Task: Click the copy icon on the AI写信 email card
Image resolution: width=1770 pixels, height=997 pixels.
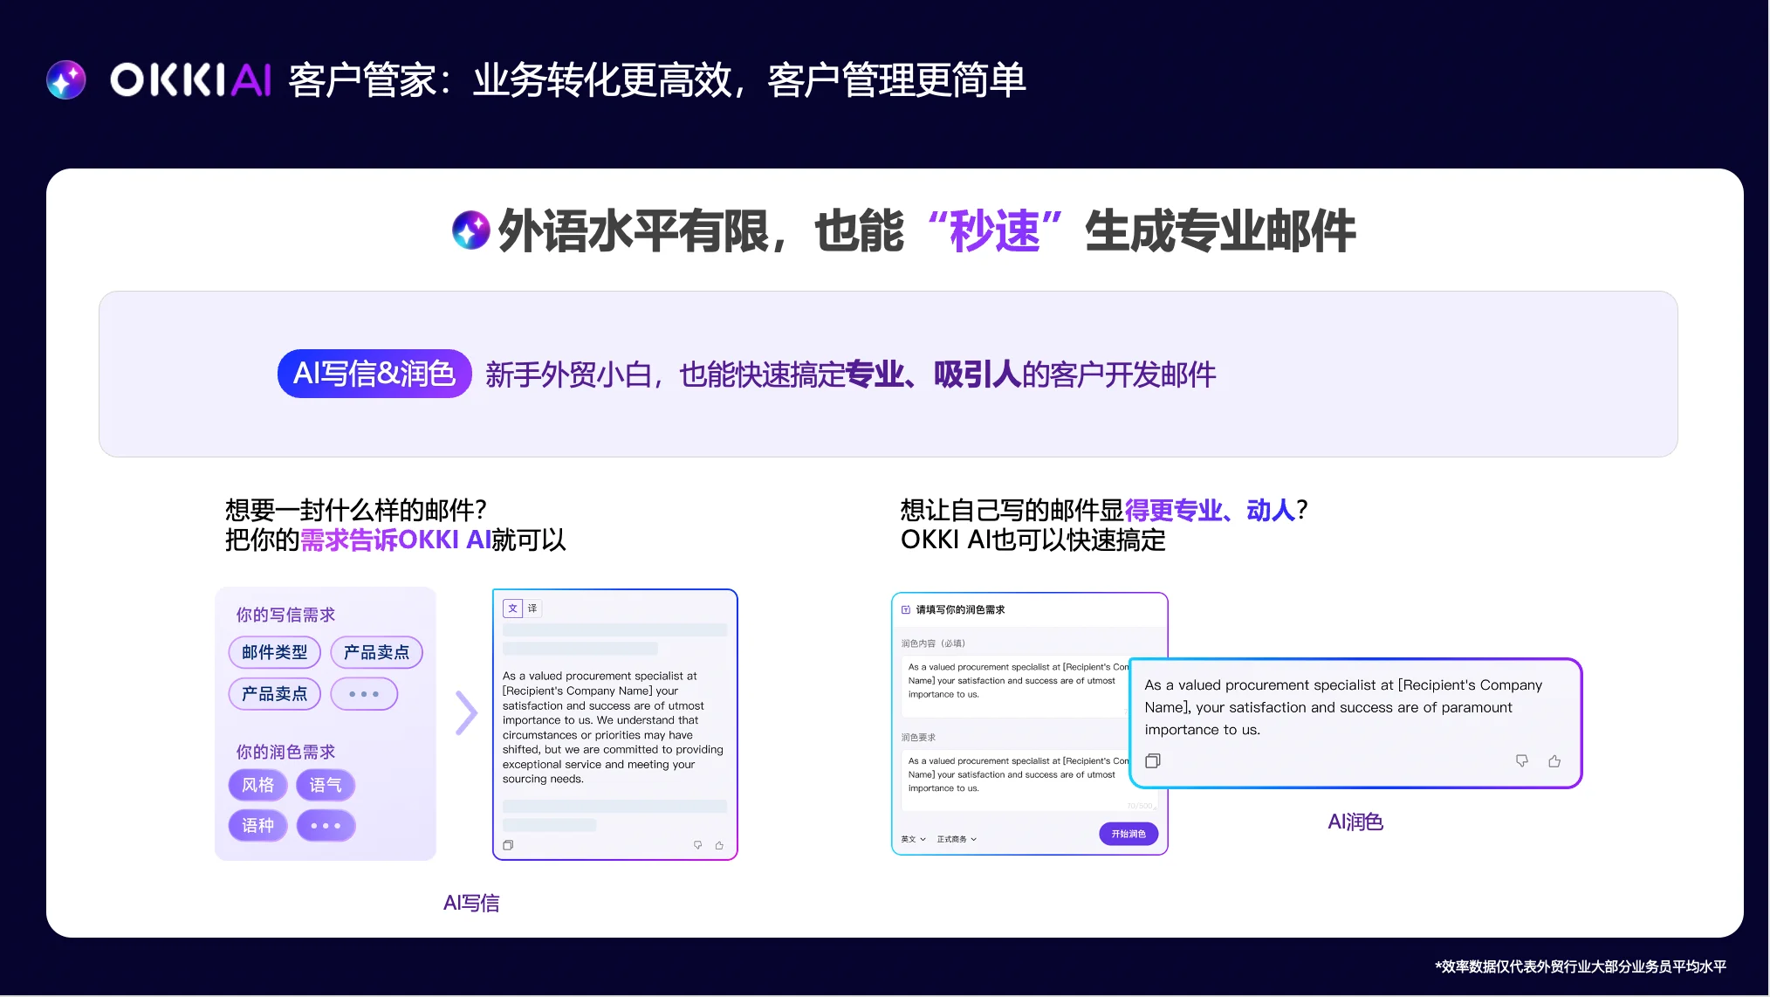Action: 509,844
